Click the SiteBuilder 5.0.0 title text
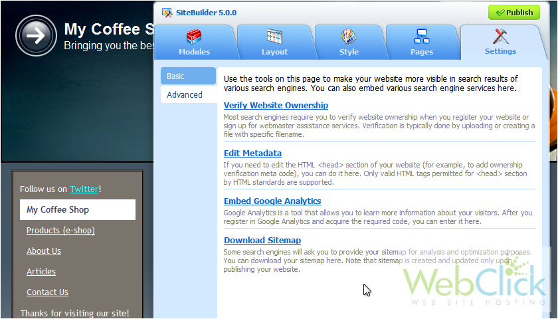Screen dimensions: 558x319 click(x=206, y=13)
